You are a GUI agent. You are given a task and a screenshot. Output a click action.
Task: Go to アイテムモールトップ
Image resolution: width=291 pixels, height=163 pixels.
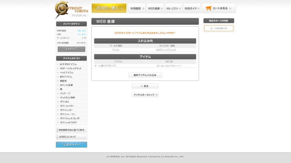click(145, 95)
